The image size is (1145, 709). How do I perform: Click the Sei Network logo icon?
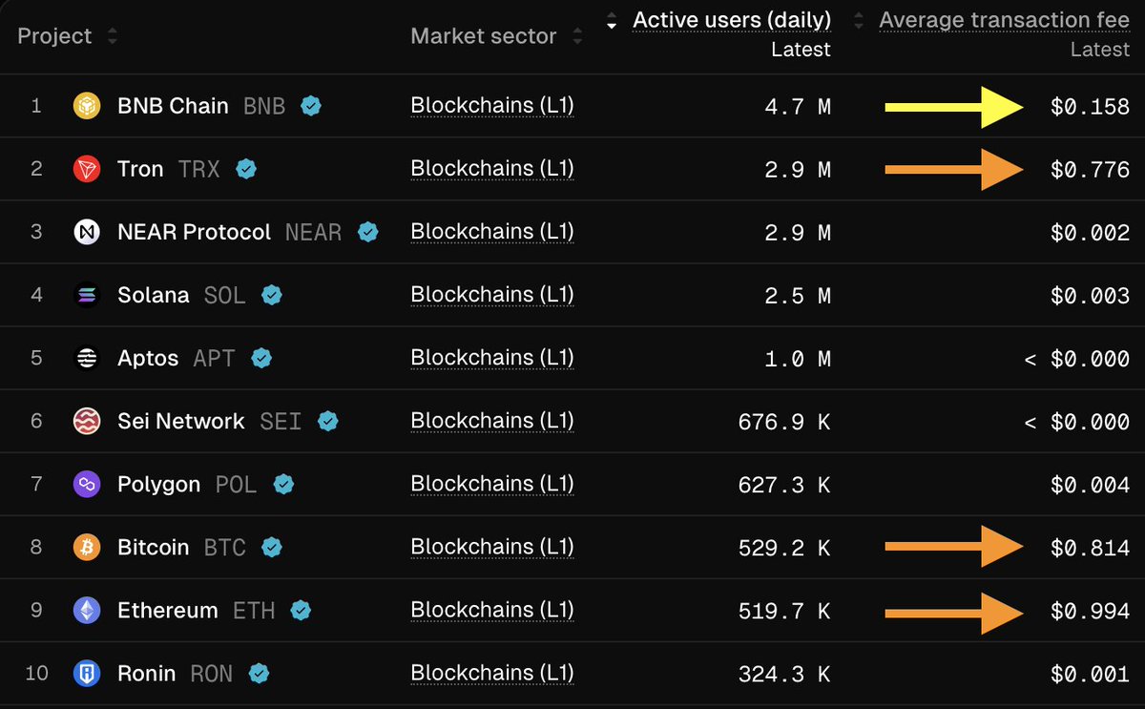pyautogui.click(x=87, y=421)
